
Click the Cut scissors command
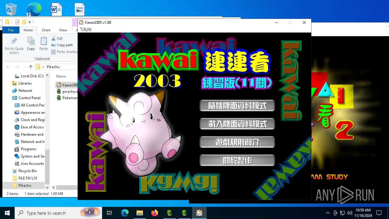click(57, 38)
